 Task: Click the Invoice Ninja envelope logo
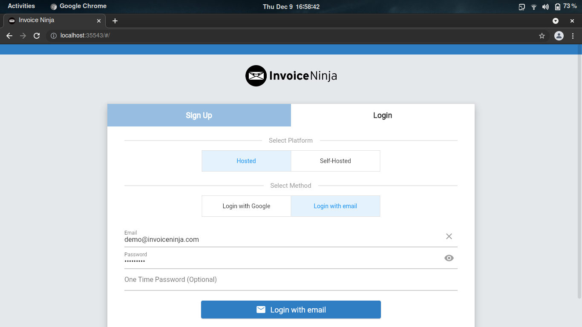pos(256,76)
